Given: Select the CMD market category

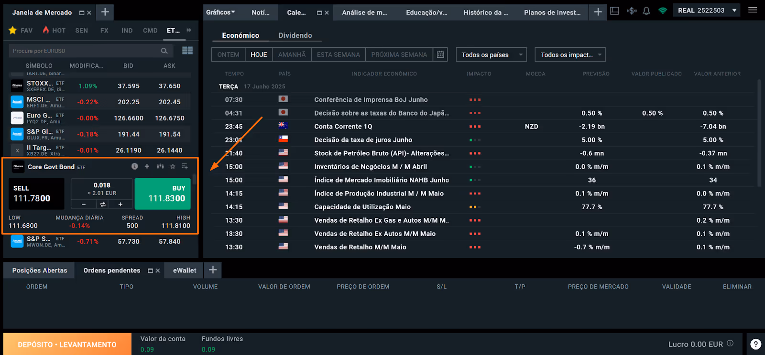Looking at the screenshot, I should coord(150,30).
